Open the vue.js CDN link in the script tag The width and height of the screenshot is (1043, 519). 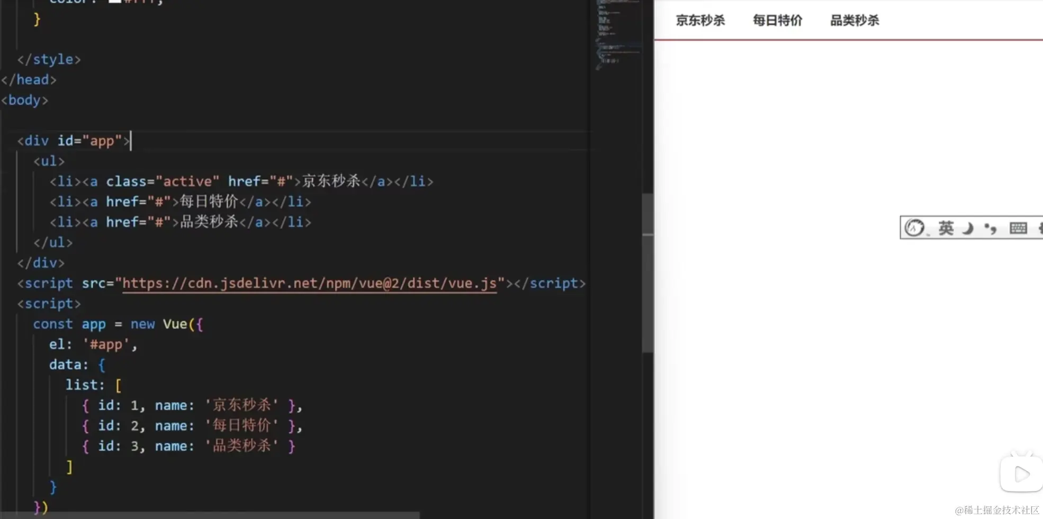point(310,284)
